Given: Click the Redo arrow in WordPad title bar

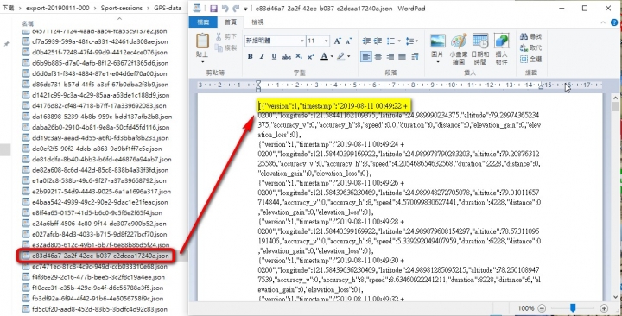Looking at the screenshot, I should click(x=236, y=9).
